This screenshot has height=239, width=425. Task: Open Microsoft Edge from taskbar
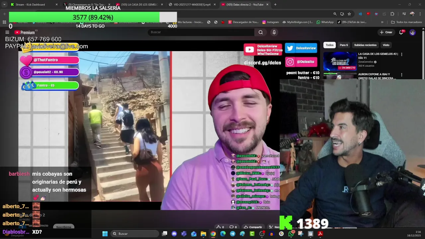point(223,234)
